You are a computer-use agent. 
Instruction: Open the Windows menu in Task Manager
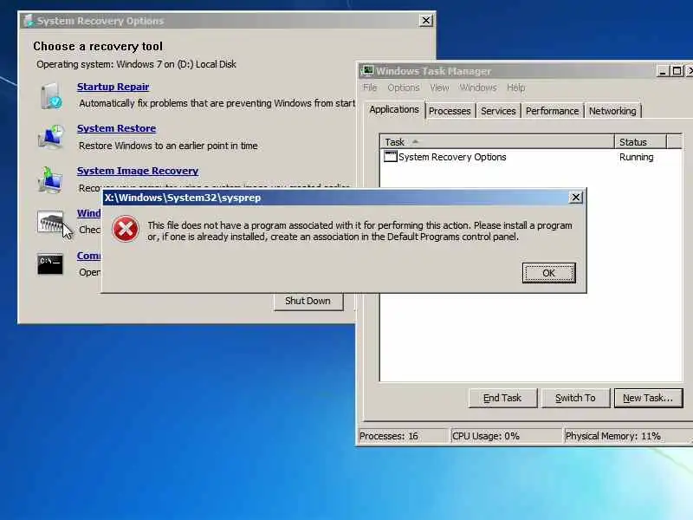coord(478,88)
